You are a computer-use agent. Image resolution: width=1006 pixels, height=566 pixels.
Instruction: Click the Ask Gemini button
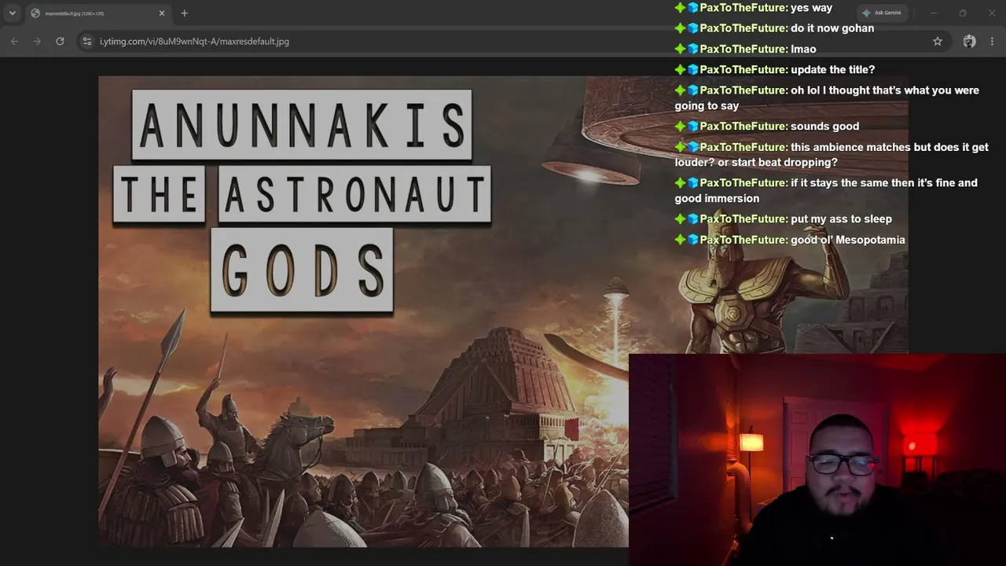click(882, 13)
